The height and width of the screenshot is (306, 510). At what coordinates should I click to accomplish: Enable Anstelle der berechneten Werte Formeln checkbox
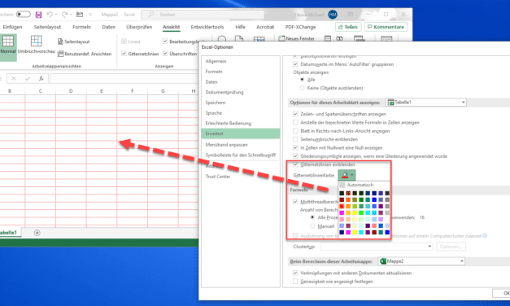click(295, 122)
